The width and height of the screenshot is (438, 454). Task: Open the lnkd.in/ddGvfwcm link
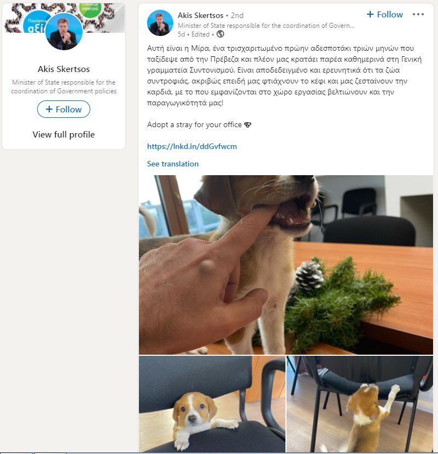pos(192,146)
